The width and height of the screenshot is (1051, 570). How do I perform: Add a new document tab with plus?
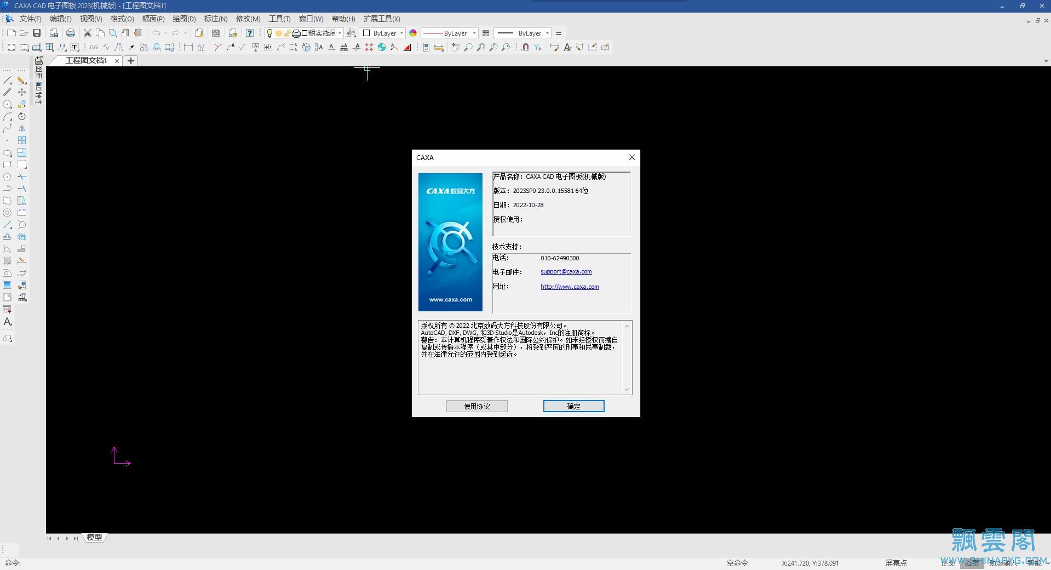[x=130, y=61]
